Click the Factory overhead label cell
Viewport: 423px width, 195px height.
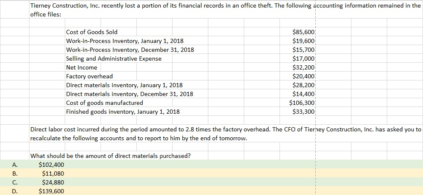pos(89,76)
